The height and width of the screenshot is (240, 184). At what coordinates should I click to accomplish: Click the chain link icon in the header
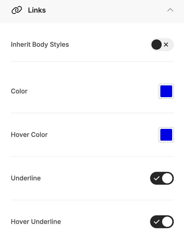pos(17,10)
